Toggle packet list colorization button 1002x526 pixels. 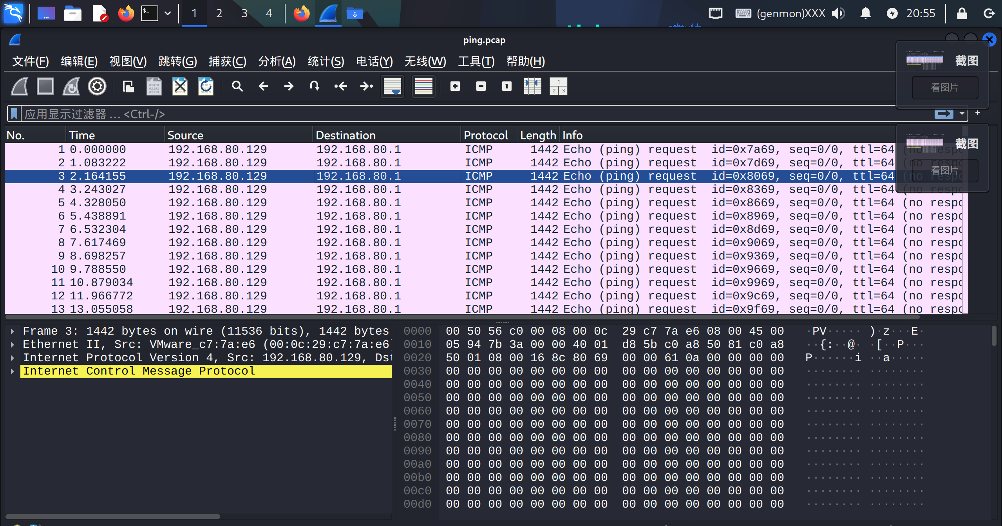point(423,86)
